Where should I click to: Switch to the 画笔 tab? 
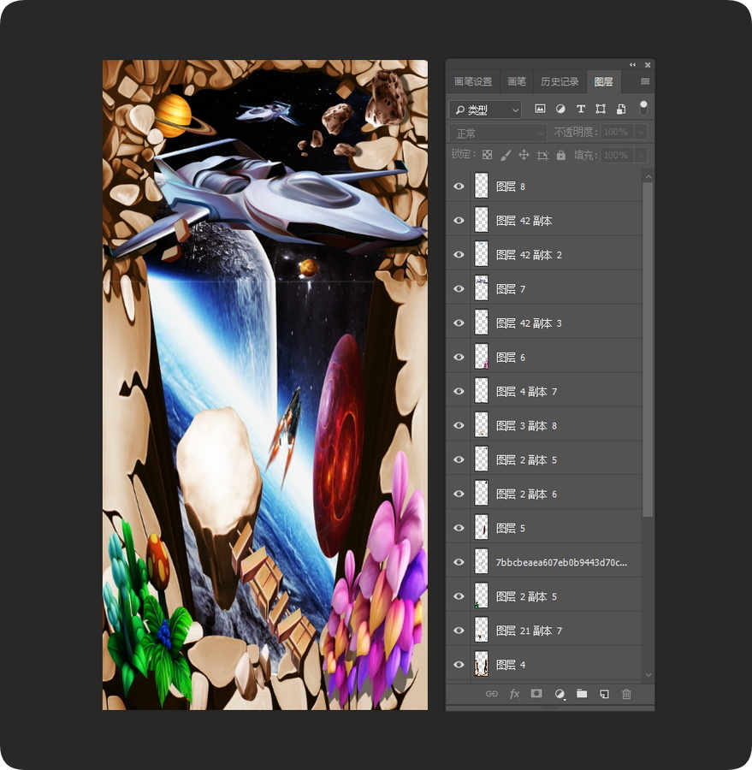click(516, 81)
